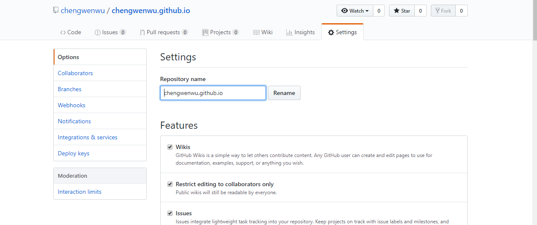Open the Wiki tab

263,33
